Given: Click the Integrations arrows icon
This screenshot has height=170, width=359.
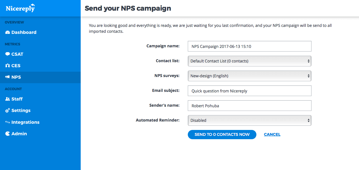Looking at the screenshot, I should point(8,122).
